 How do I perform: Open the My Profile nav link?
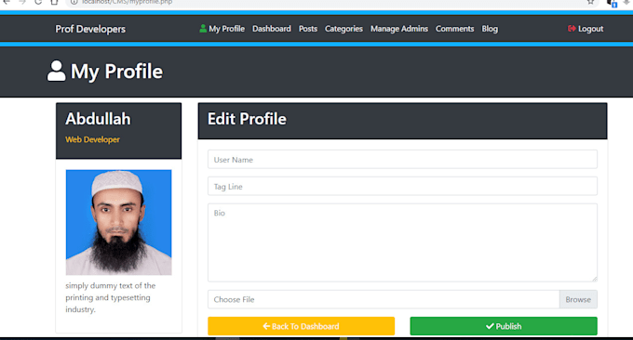(x=226, y=29)
